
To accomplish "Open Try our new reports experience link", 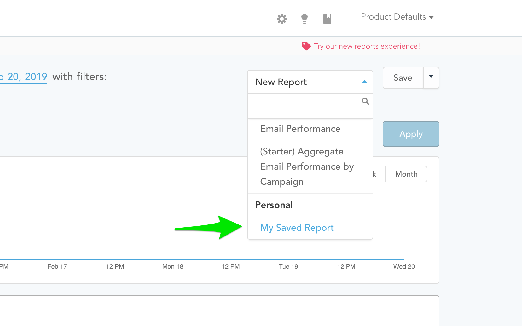I will click(x=367, y=46).
